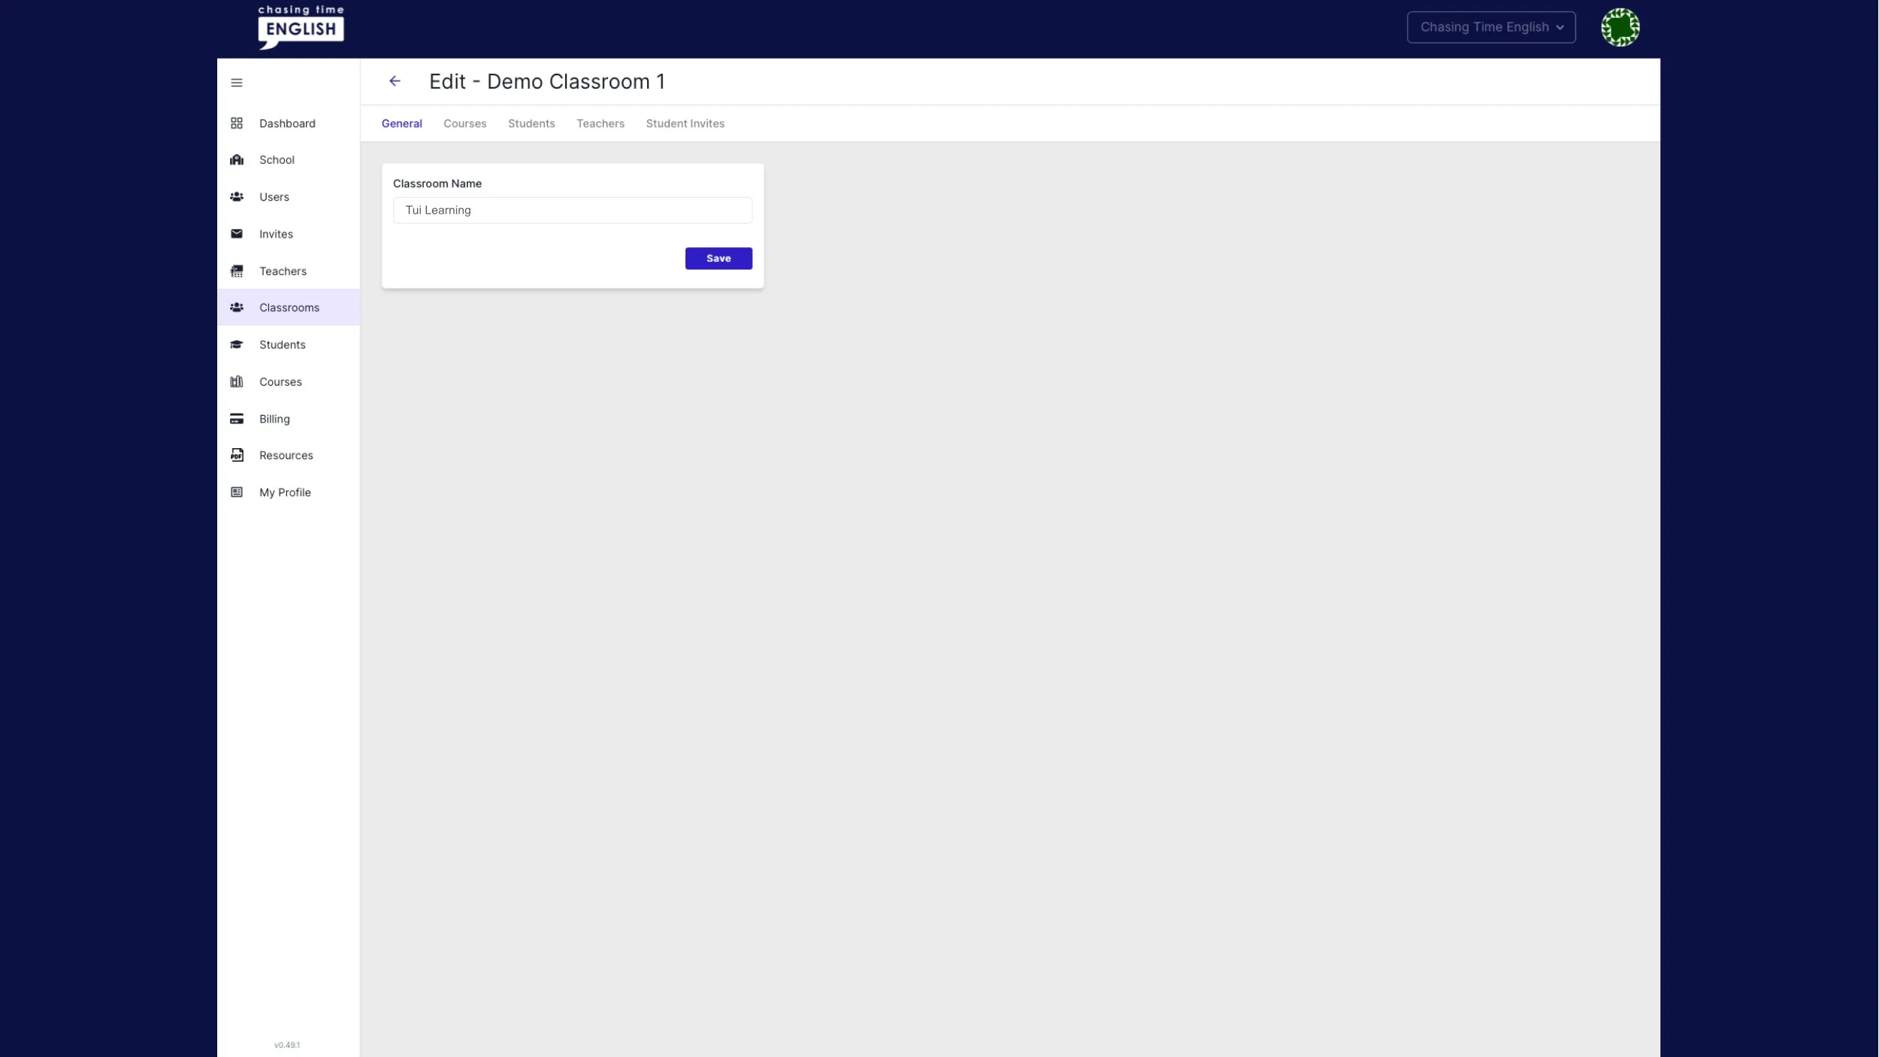Collapse sidebar with hamburger menu icon
The image size is (1879, 1057).
click(x=237, y=83)
